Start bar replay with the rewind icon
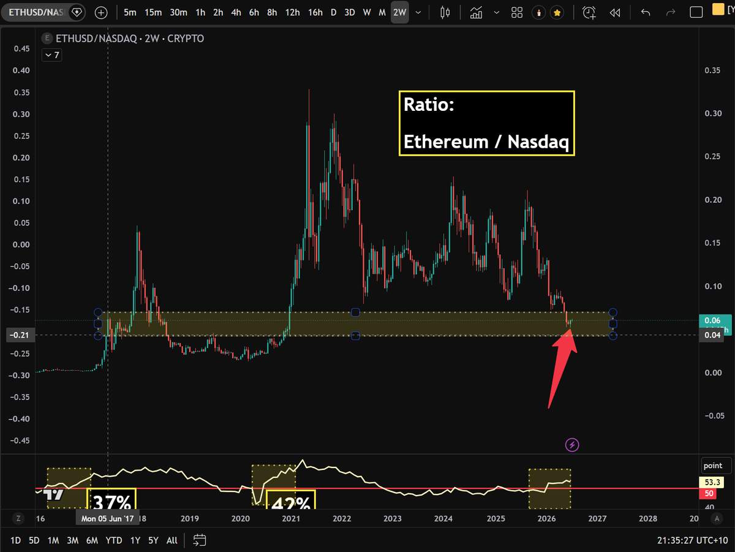 (615, 12)
